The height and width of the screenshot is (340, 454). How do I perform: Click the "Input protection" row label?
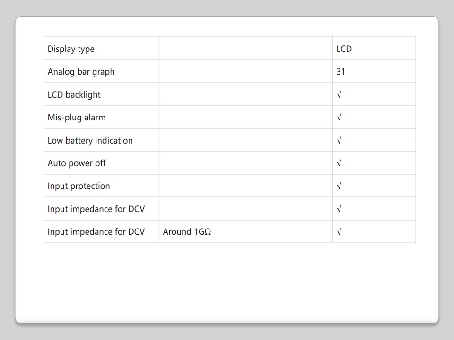click(79, 186)
